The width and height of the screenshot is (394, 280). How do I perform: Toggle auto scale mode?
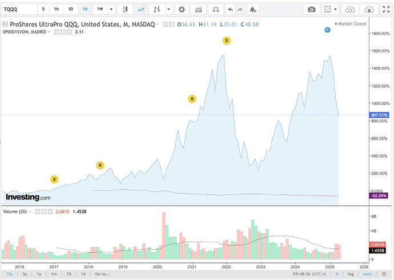point(367,274)
